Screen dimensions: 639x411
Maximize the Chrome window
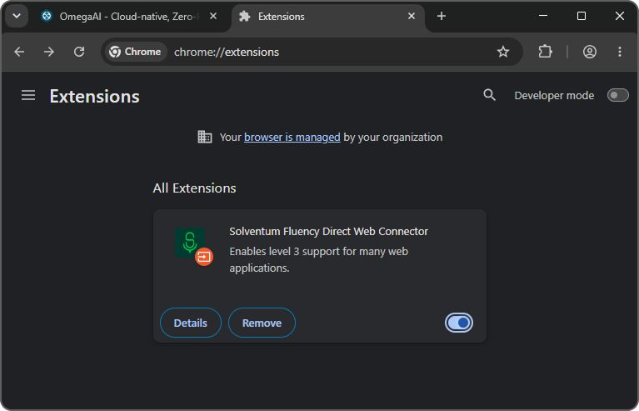coord(582,16)
